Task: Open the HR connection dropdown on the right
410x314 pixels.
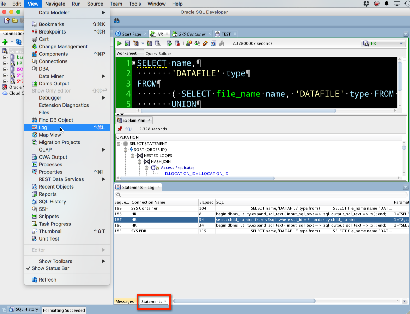Action: pos(402,44)
